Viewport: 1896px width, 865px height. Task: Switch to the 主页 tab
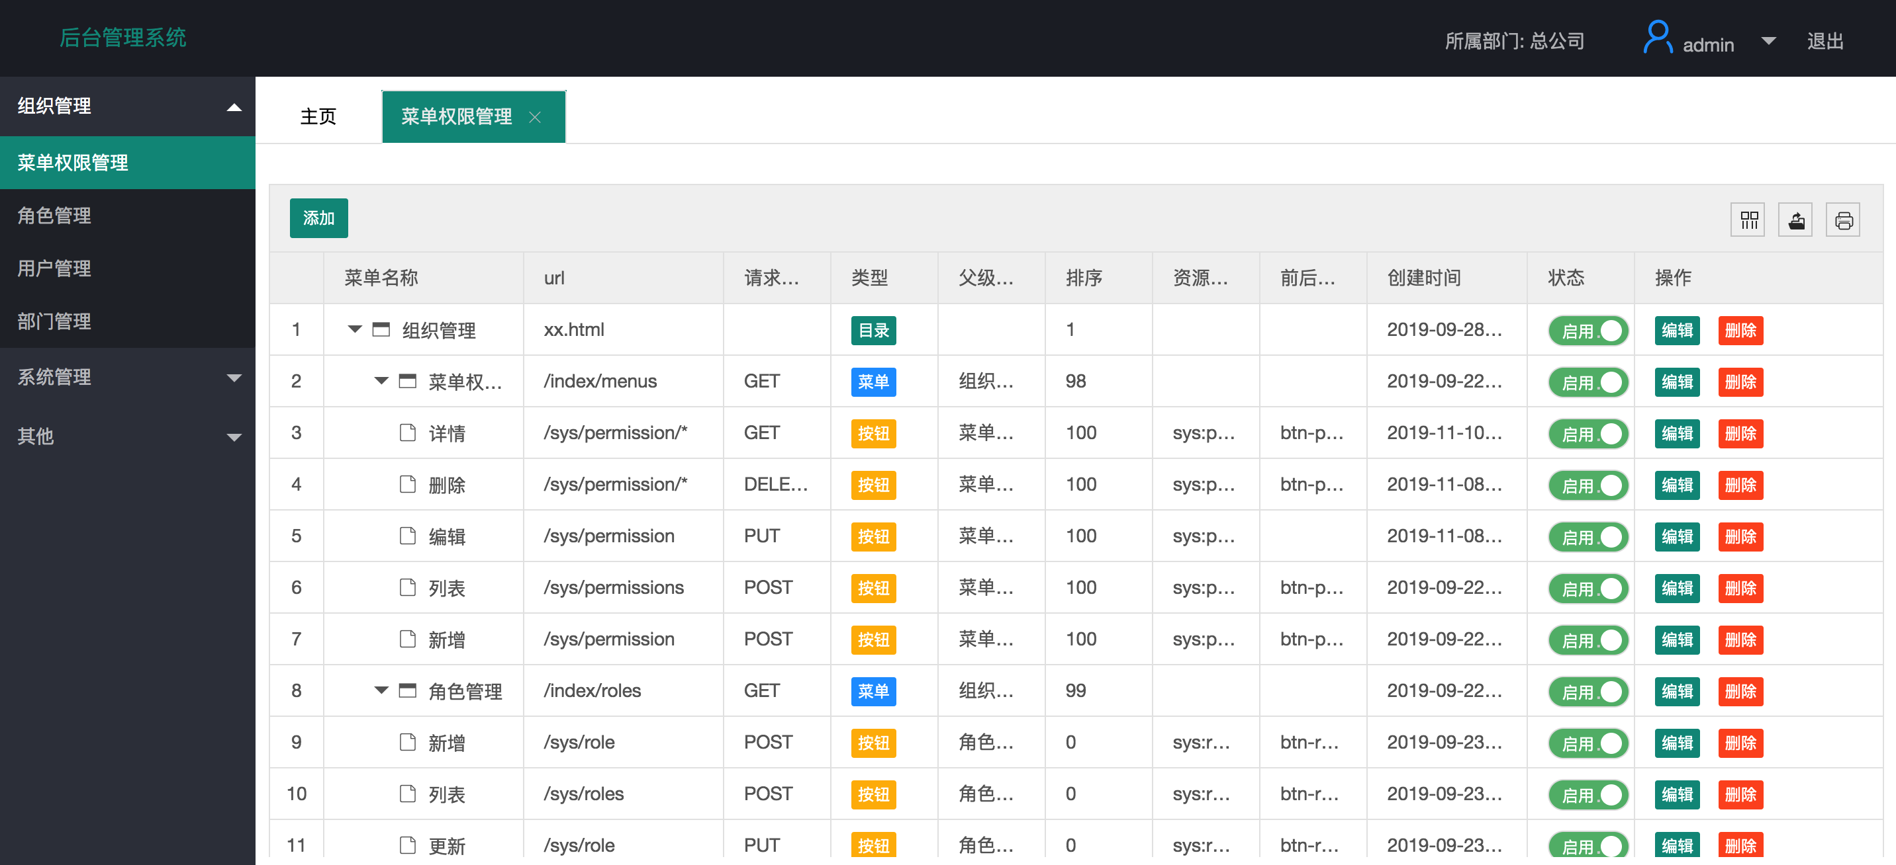(x=318, y=117)
